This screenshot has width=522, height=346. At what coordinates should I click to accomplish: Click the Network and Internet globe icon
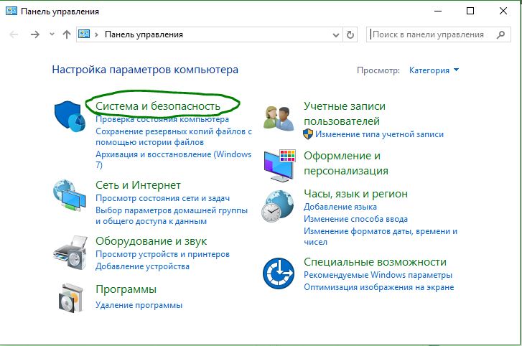[x=70, y=196]
